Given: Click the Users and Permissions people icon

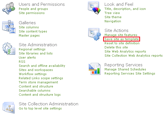Looking at the screenshot, I should 9,8.
